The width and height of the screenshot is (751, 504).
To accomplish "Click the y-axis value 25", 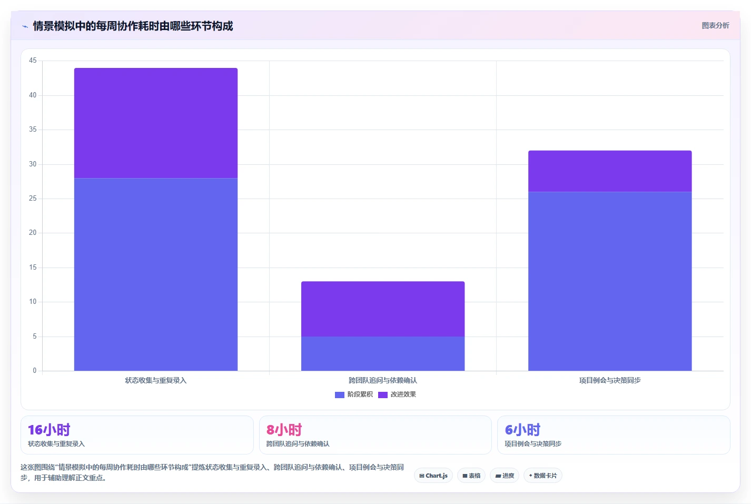I will pos(33,199).
